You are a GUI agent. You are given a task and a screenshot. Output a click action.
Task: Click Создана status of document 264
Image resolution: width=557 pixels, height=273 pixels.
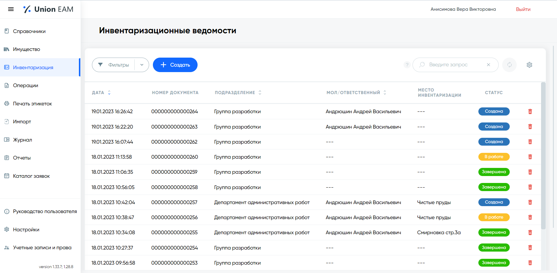coord(494,111)
